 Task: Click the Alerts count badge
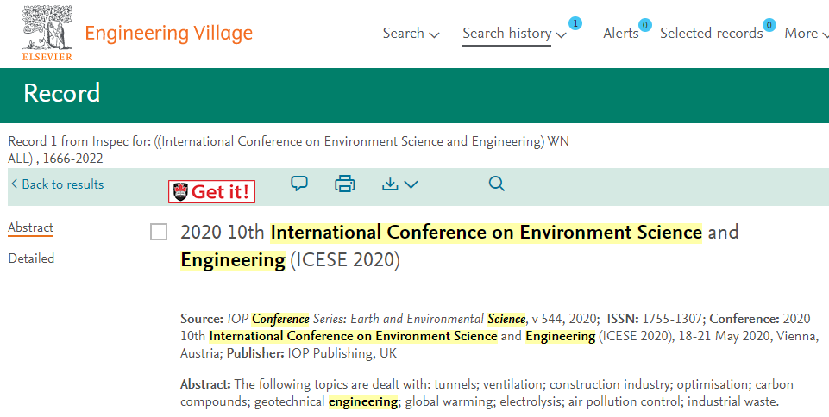pos(645,25)
